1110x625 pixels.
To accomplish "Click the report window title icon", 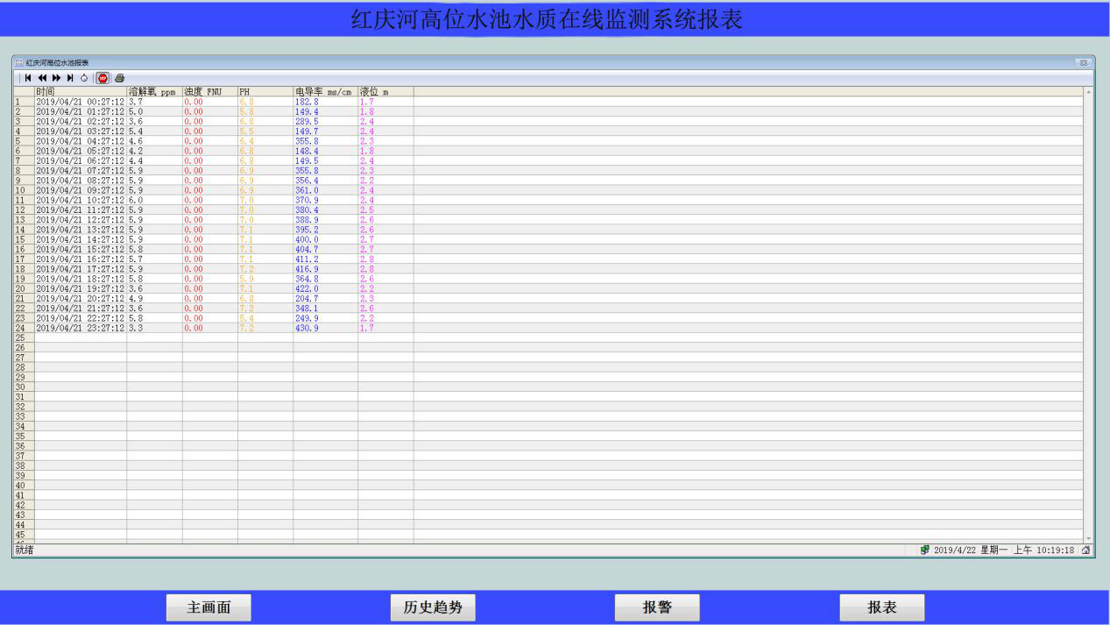I will [18, 63].
